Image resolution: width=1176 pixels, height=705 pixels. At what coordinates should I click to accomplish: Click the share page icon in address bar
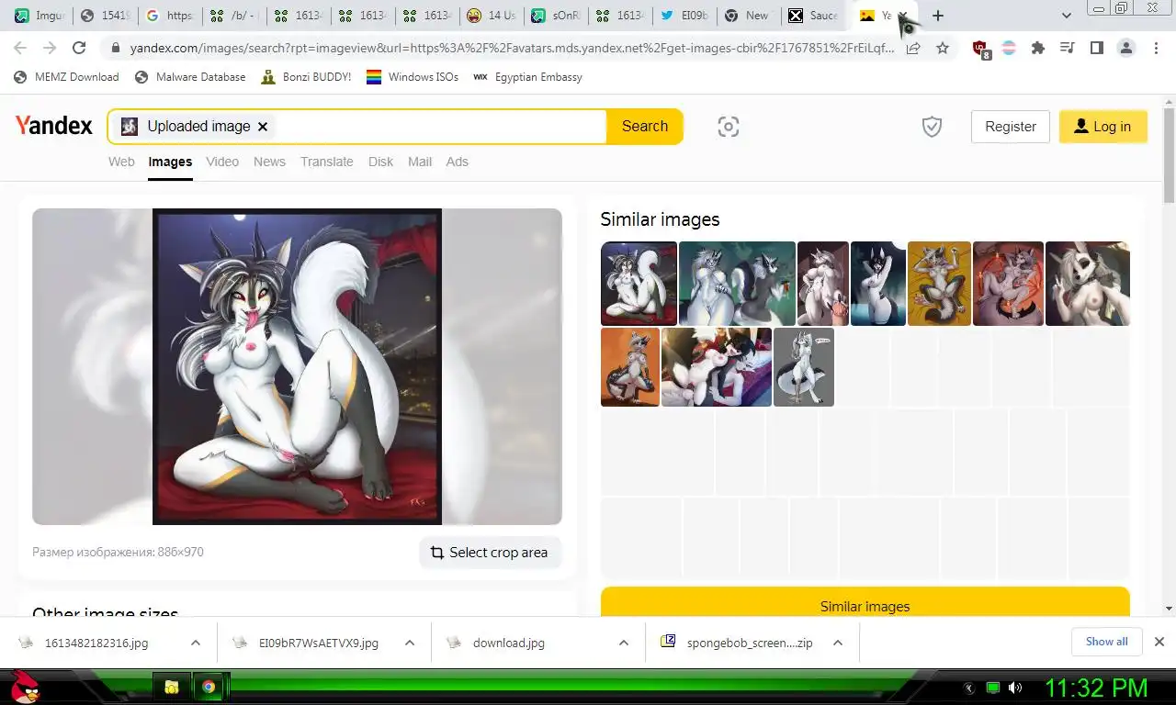[913, 48]
